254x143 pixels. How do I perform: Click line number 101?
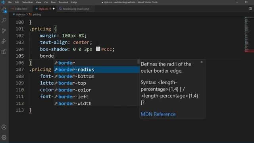pyautogui.click(x=20, y=29)
